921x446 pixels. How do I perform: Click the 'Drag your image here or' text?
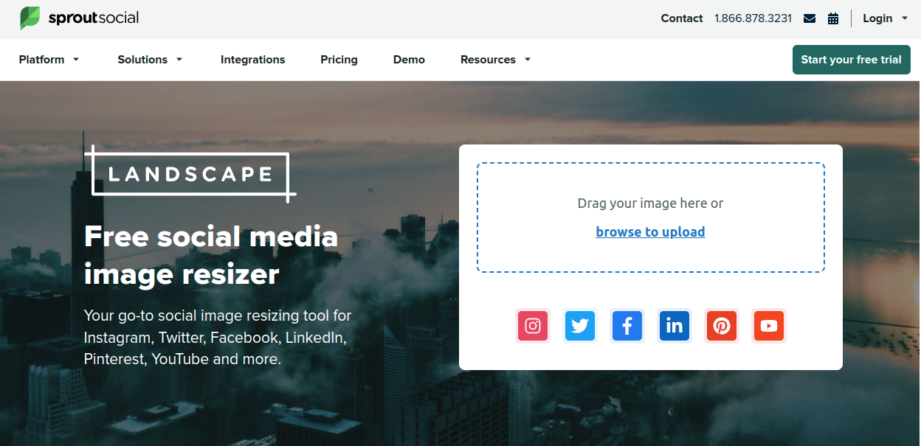click(650, 203)
